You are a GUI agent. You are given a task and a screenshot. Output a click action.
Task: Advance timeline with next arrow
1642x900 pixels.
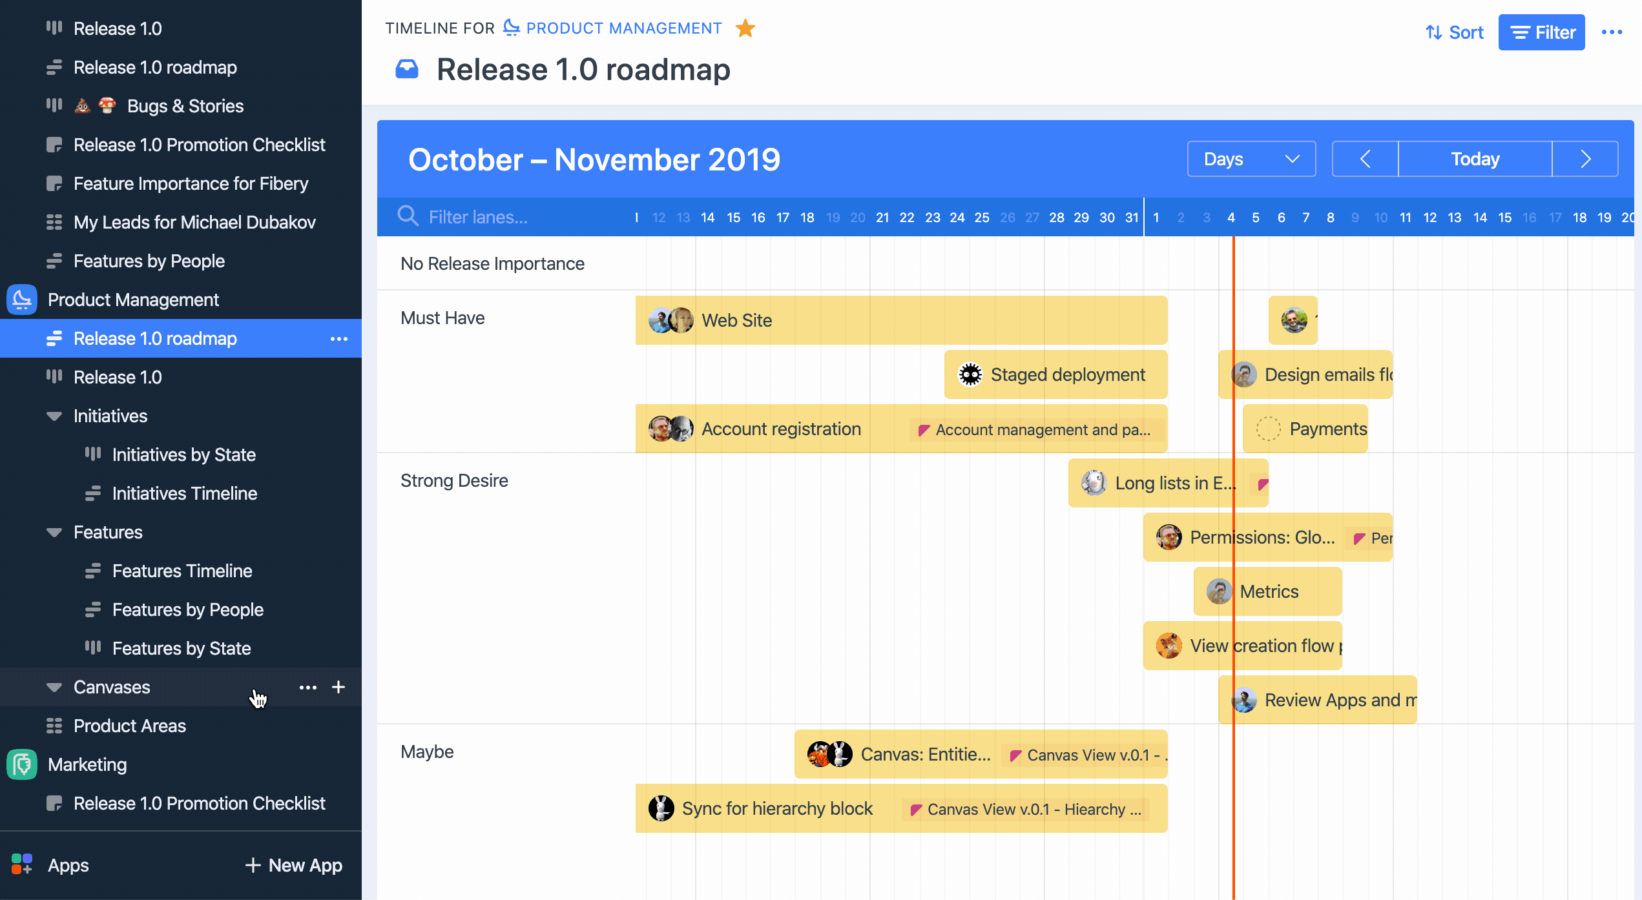point(1585,159)
